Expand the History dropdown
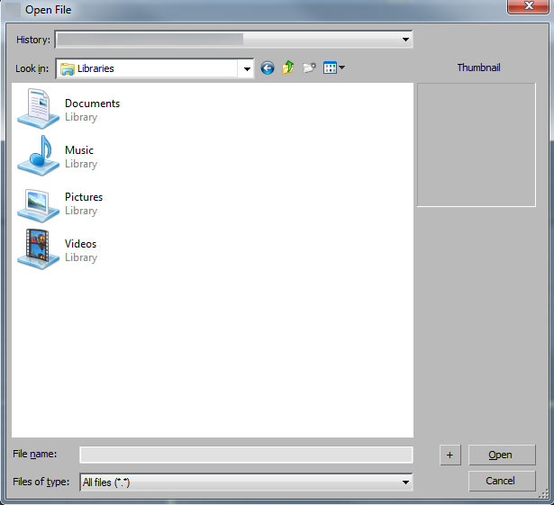 pos(405,40)
